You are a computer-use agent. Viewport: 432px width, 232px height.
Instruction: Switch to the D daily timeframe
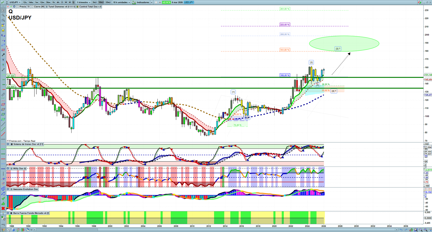(62, 2)
